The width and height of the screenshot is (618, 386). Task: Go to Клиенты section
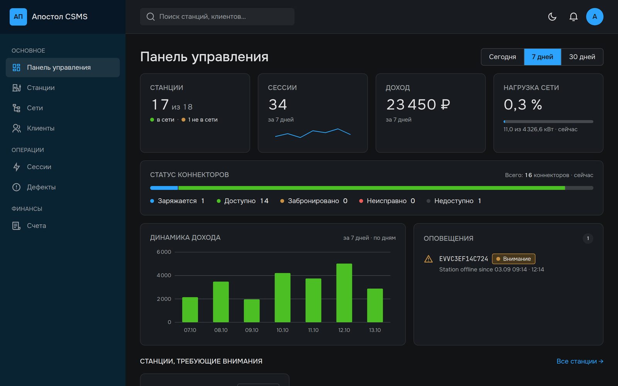63,128
